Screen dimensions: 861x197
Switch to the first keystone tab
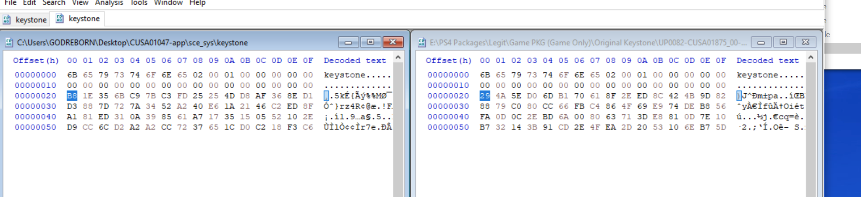click(x=25, y=20)
